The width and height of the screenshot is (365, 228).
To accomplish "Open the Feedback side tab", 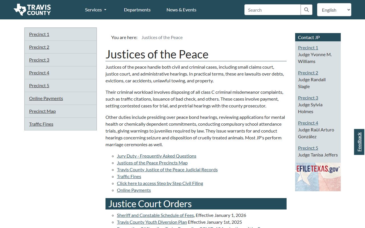I will coord(359,142).
